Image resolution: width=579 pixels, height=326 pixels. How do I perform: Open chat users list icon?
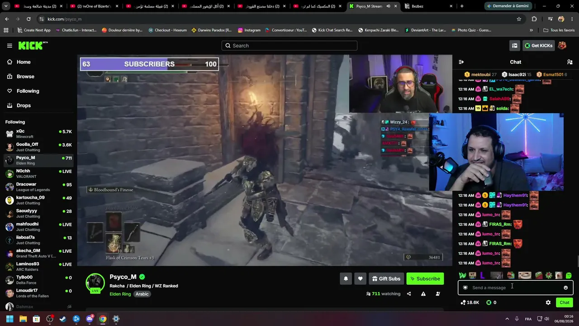point(570,62)
